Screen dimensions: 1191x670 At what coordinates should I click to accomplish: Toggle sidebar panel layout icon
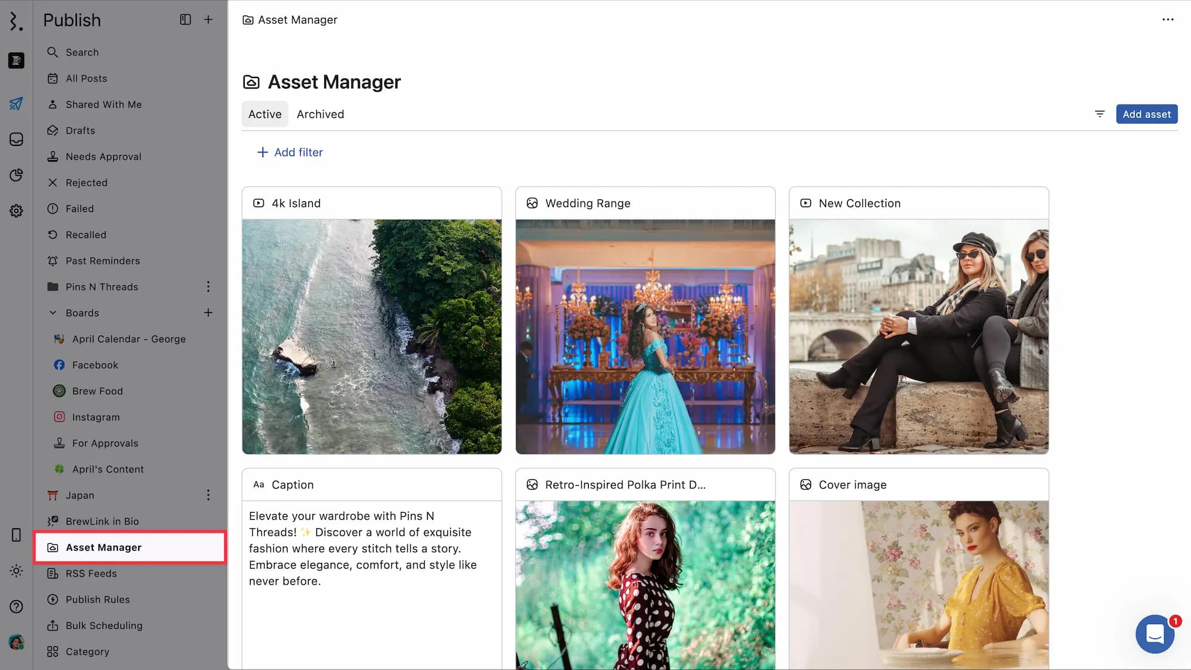click(185, 20)
